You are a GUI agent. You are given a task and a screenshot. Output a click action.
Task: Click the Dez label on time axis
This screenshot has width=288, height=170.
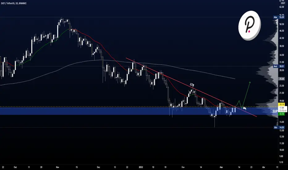click(99, 167)
